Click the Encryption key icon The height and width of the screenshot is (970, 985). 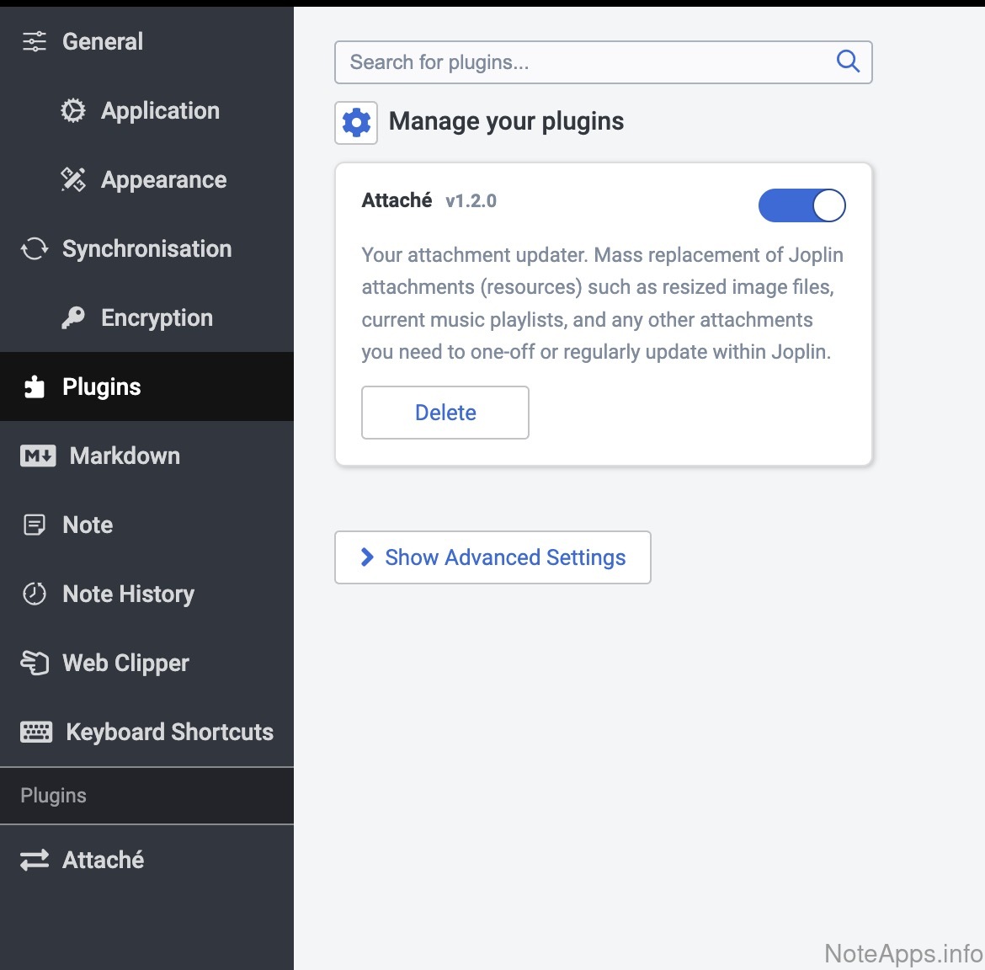click(x=73, y=318)
